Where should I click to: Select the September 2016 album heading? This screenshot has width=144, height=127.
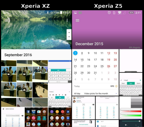pyautogui.click(x=18, y=55)
